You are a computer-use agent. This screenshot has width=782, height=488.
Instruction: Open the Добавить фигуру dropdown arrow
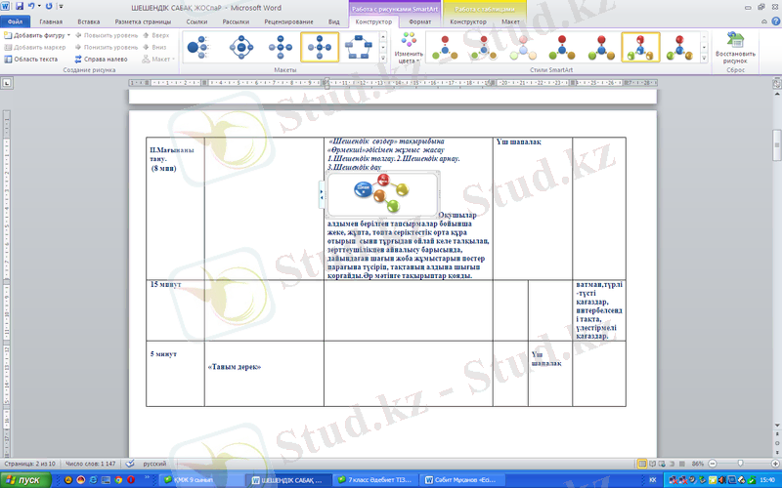point(69,34)
